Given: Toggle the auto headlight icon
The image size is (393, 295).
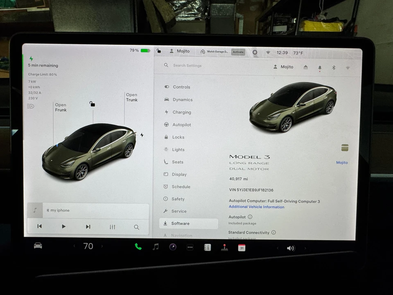Looking at the screenshot, I should [x=30, y=106].
